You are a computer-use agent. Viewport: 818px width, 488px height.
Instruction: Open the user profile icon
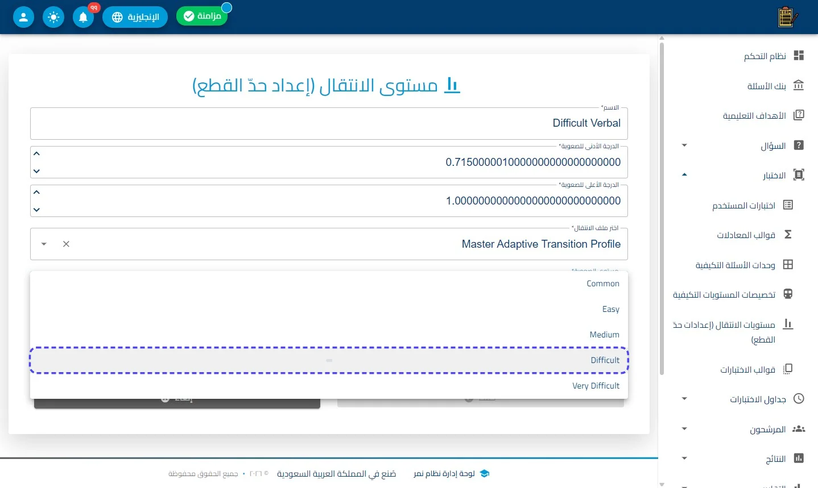pyautogui.click(x=23, y=17)
